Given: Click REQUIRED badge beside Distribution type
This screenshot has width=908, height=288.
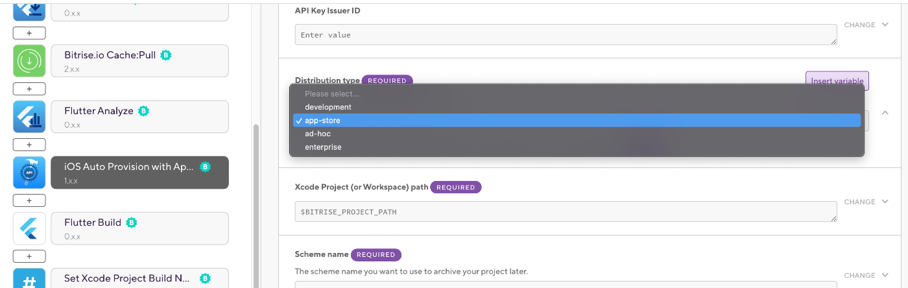Looking at the screenshot, I should [x=387, y=81].
